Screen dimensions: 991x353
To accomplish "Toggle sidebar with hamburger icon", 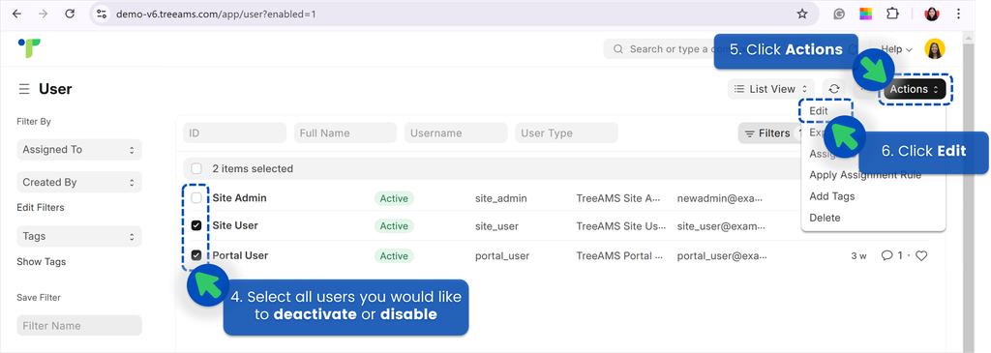I will (x=24, y=89).
